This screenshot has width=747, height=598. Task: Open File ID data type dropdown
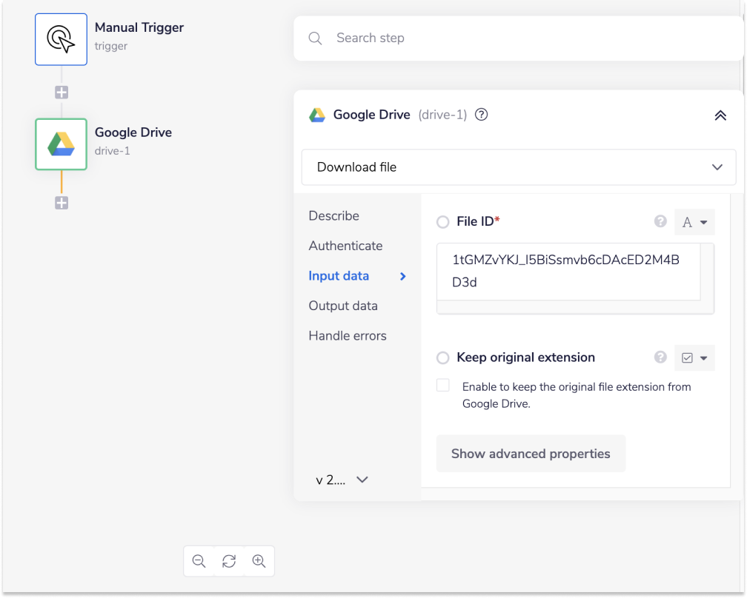click(694, 222)
